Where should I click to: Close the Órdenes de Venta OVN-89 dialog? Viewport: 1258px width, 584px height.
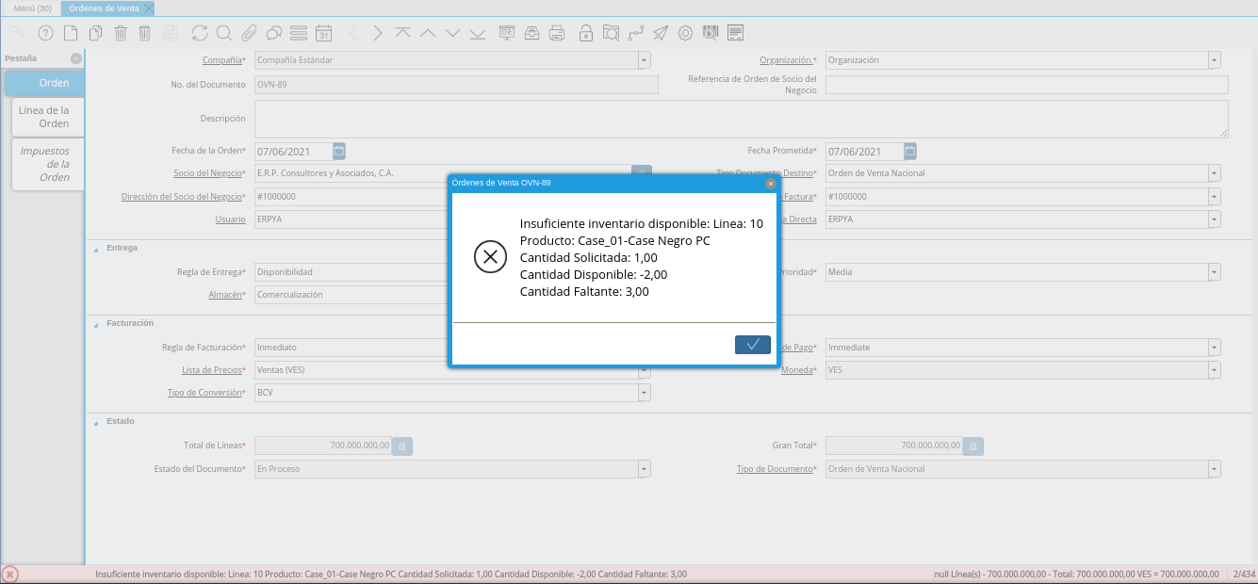coord(770,184)
